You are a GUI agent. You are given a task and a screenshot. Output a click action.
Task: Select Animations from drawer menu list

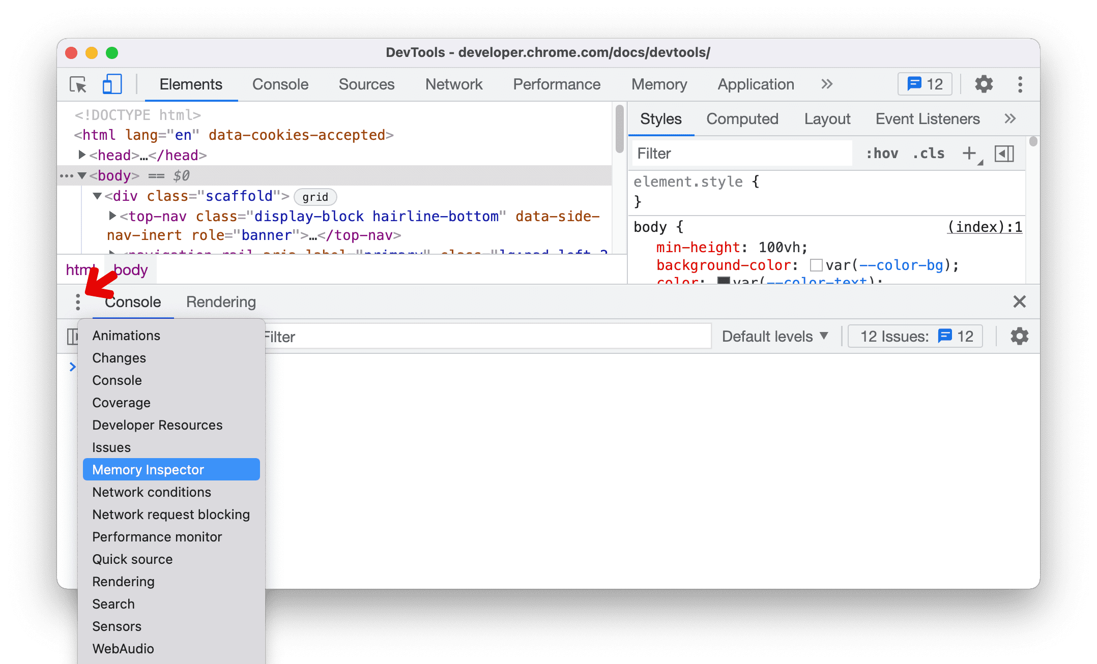pos(125,335)
